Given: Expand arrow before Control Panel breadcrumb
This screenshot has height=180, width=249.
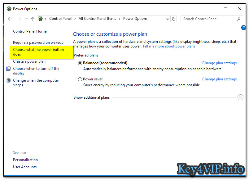Looking at the screenshot, I should click(x=46, y=19).
